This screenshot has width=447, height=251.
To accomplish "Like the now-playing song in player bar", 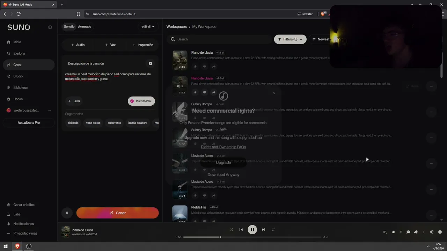I will 393,232.
